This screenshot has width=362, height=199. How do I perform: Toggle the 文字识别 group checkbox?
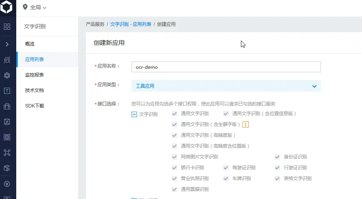pyautogui.click(x=134, y=114)
